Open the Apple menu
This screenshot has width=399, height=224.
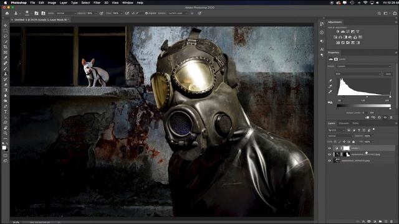coord(6,2)
